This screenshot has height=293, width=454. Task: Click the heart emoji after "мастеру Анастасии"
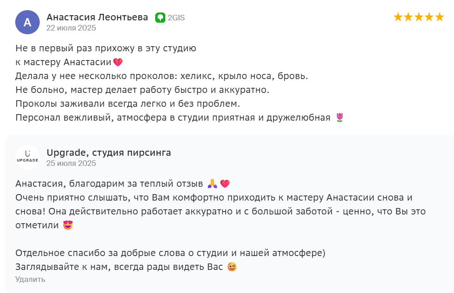[x=118, y=62]
